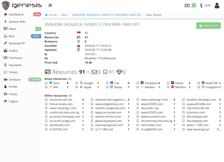Click the accounts.fomopay.com entry
Image resolution: width=224 pixels, height=162 pixels.
(65, 117)
